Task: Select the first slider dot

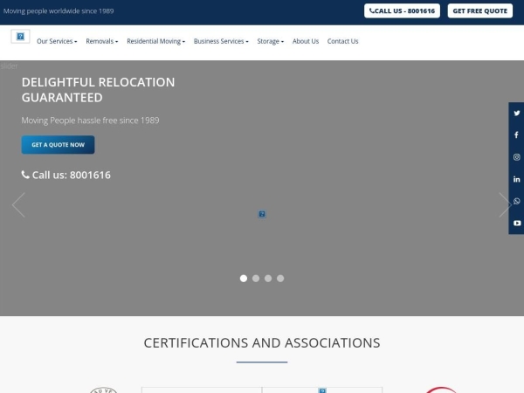Action: pyautogui.click(x=244, y=279)
